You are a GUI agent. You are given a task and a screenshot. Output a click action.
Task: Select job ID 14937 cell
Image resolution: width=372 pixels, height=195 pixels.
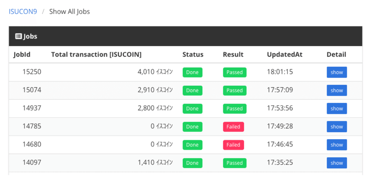pyautogui.click(x=32, y=108)
